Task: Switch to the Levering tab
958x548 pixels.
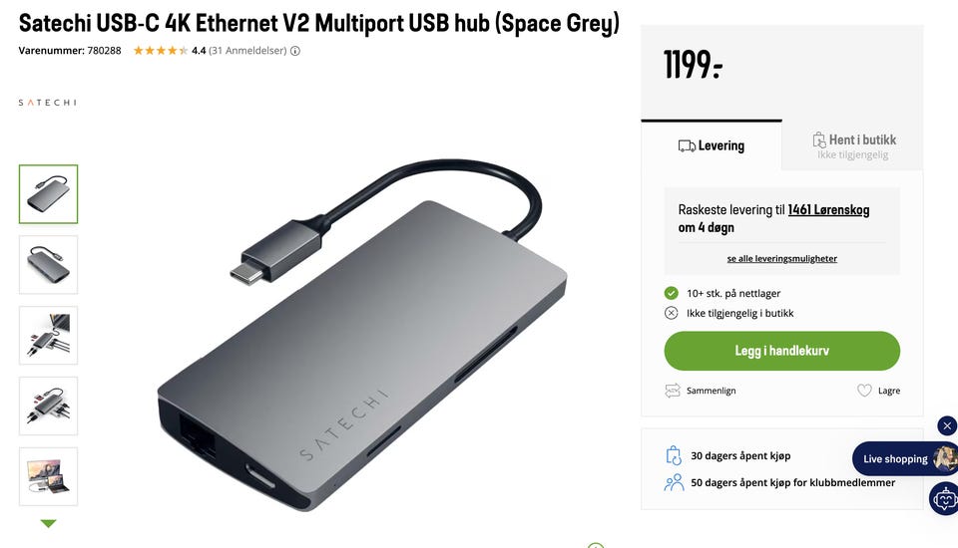Action: tap(712, 145)
